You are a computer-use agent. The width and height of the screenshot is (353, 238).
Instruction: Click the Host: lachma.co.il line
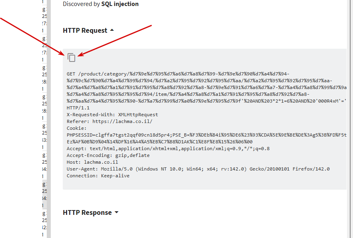click(x=92, y=162)
